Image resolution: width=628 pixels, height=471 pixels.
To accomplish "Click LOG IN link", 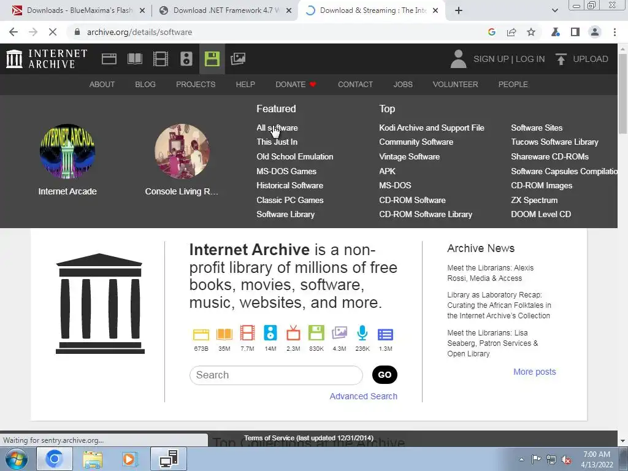I will pyautogui.click(x=530, y=59).
